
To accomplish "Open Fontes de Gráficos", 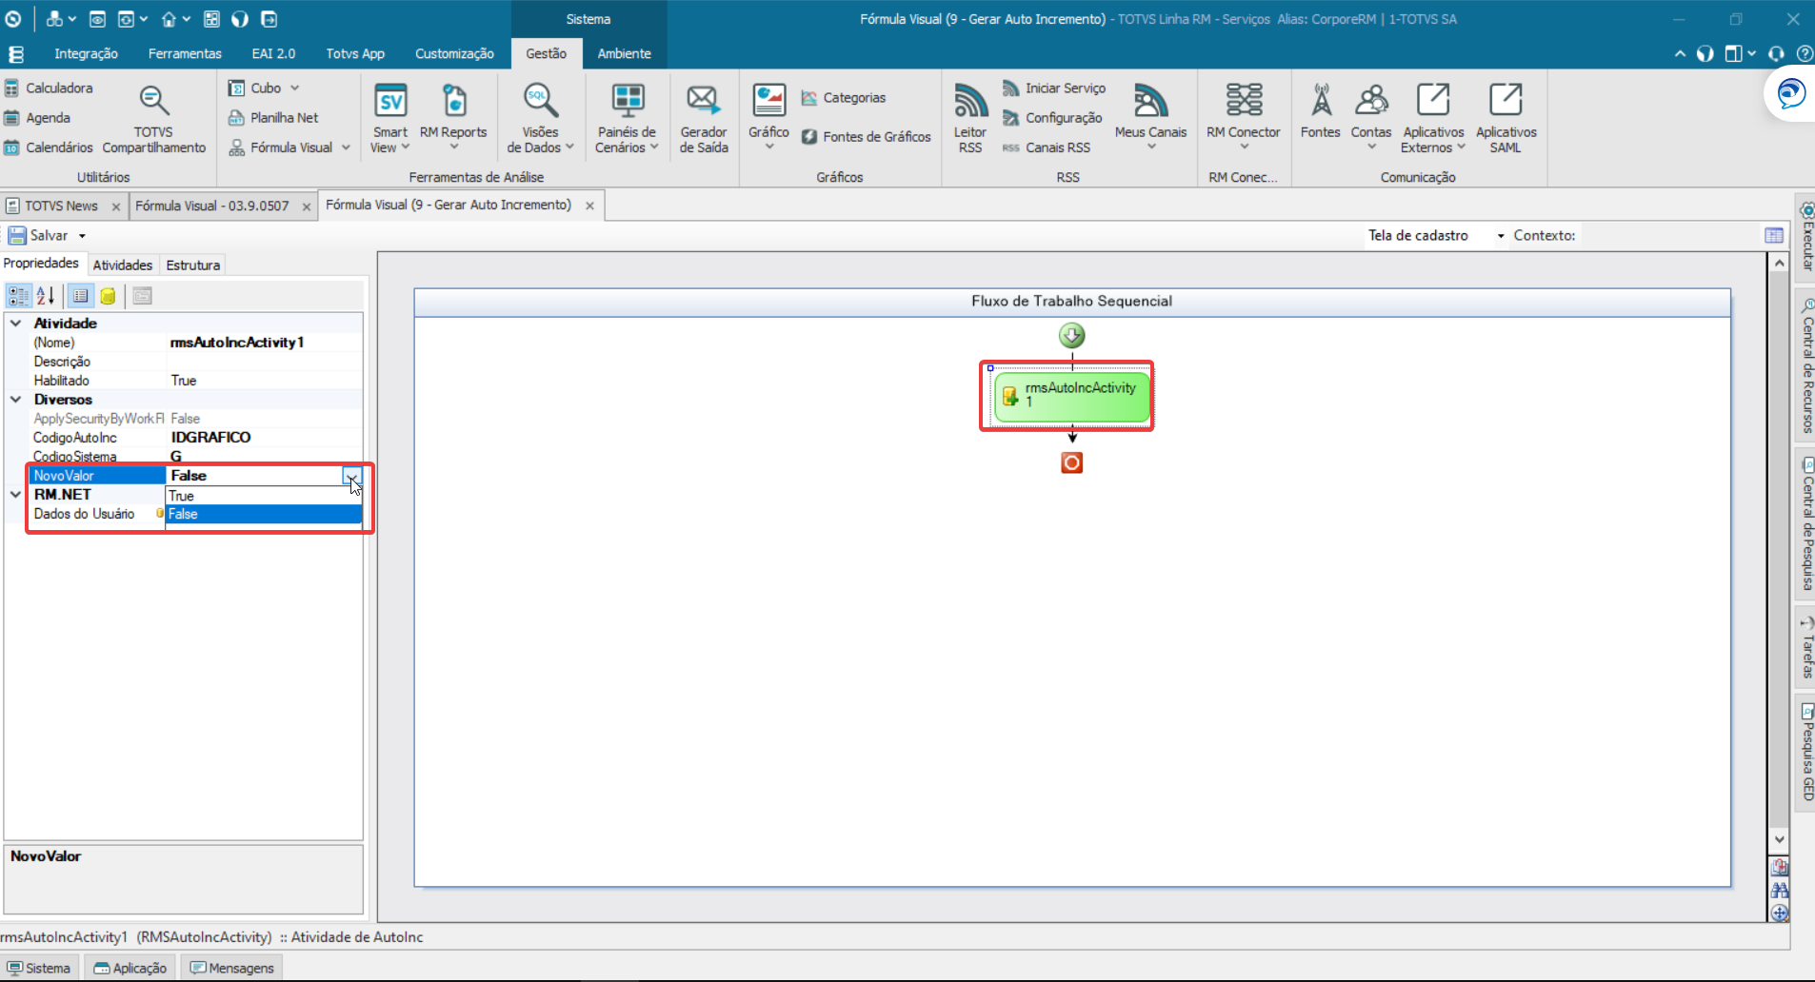I will click(866, 137).
